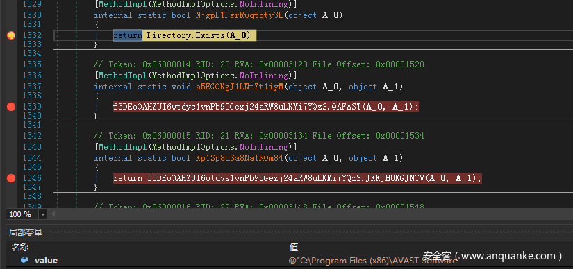This screenshot has height=269, width=573.
Task: Toggle the breakpoint at line 1346
Action: click(11, 178)
